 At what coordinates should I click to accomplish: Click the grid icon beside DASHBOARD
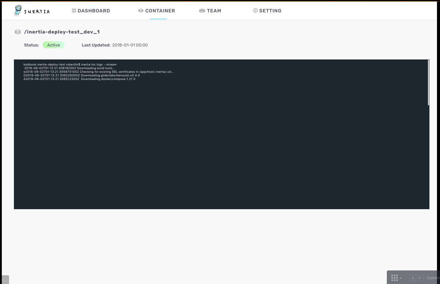pyautogui.click(x=74, y=10)
